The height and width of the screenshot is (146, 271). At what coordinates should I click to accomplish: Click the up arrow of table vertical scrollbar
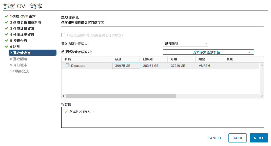click(262, 65)
